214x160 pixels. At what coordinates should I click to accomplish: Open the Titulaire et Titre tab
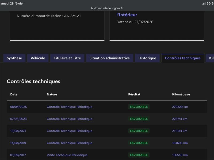point(67,58)
